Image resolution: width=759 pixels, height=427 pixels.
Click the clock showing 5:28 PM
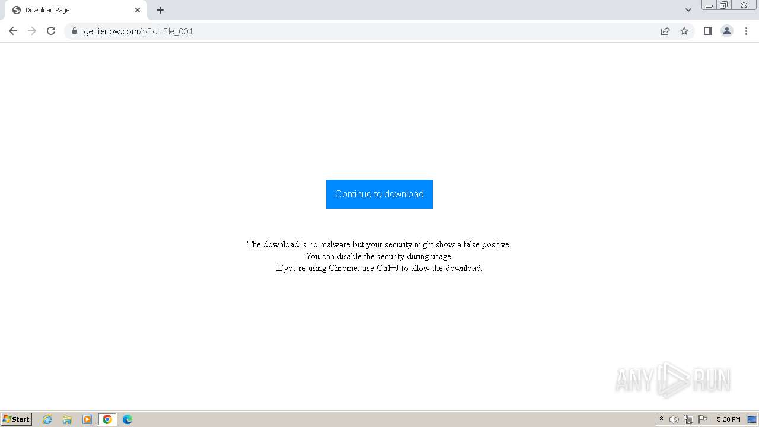pos(728,419)
